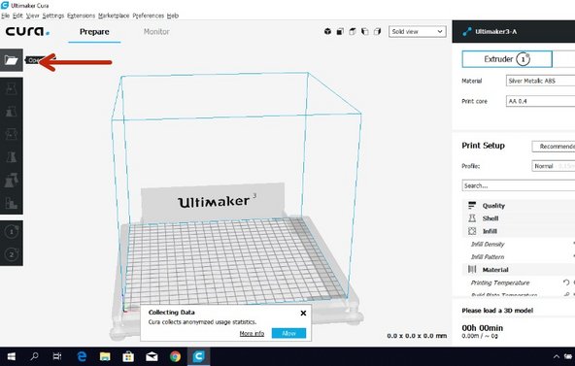575x366 pixels.
Task: Collapse the Infill settings category
Action: [x=519, y=231]
